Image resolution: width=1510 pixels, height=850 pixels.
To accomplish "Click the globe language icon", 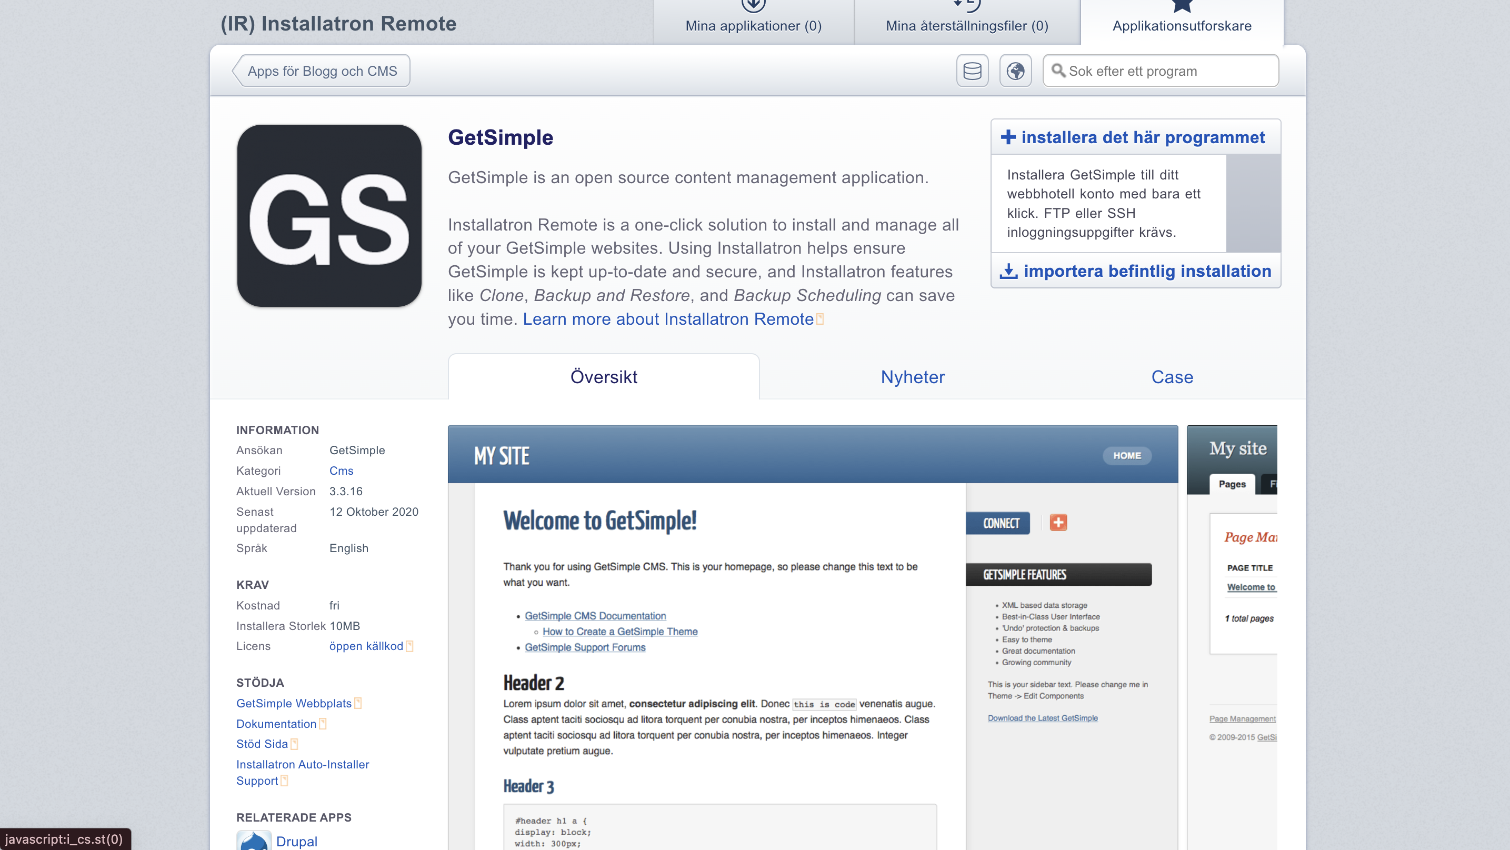I will click(x=1015, y=71).
